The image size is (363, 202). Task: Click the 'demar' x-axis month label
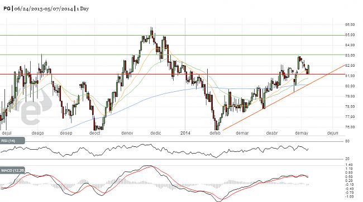(242, 133)
